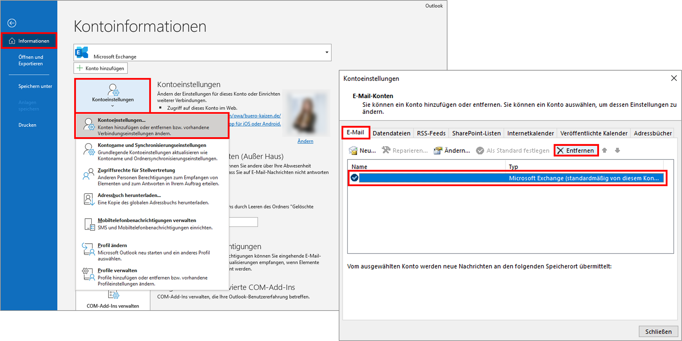The width and height of the screenshot is (682, 341).
Task: Click default checkmark icon in account row
Action: tap(355, 178)
